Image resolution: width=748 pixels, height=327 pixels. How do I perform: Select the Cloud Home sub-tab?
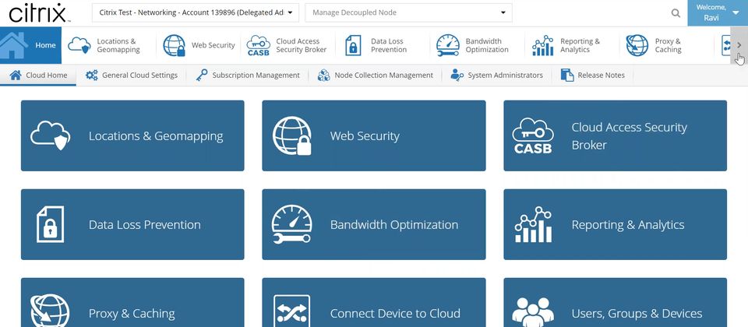pos(39,75)
